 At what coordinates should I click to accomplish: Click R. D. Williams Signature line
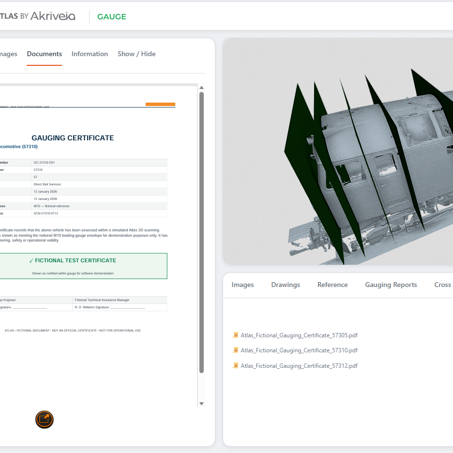pos(110,307)
